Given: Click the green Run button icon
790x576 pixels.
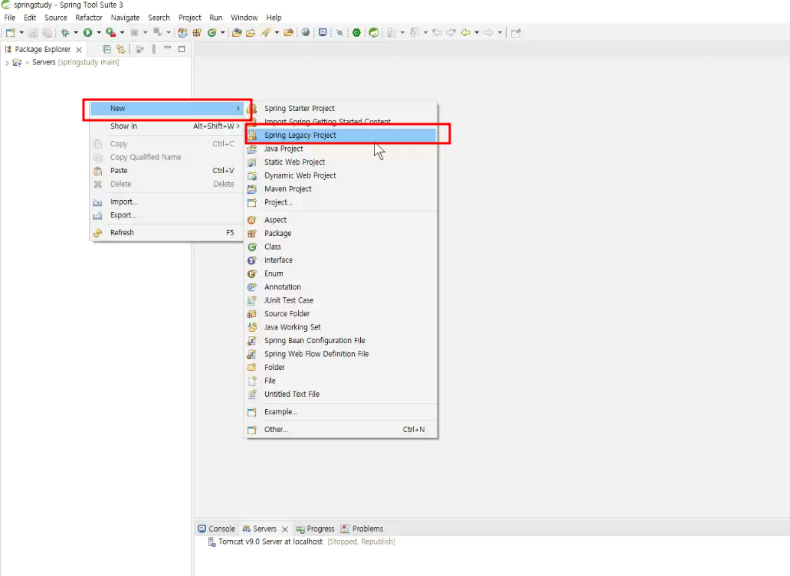Looking at the screenshot, I should [87, 33].
